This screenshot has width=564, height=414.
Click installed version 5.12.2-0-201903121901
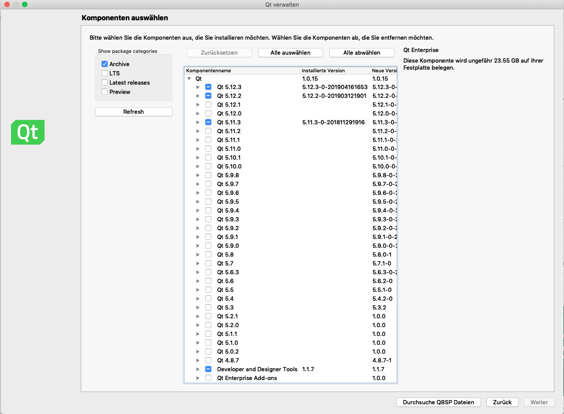point(334,96)
